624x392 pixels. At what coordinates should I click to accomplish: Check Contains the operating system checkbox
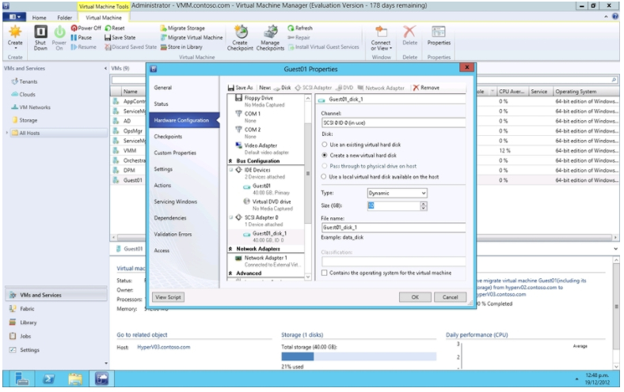[325, 273]
